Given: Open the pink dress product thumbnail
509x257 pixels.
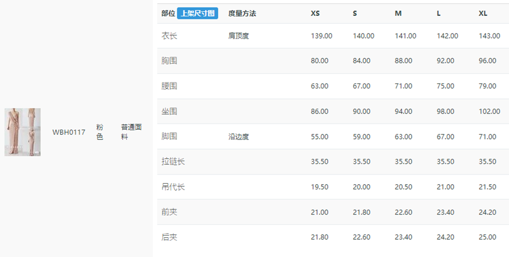Looking at the screenshot, I should coord(22,132).
